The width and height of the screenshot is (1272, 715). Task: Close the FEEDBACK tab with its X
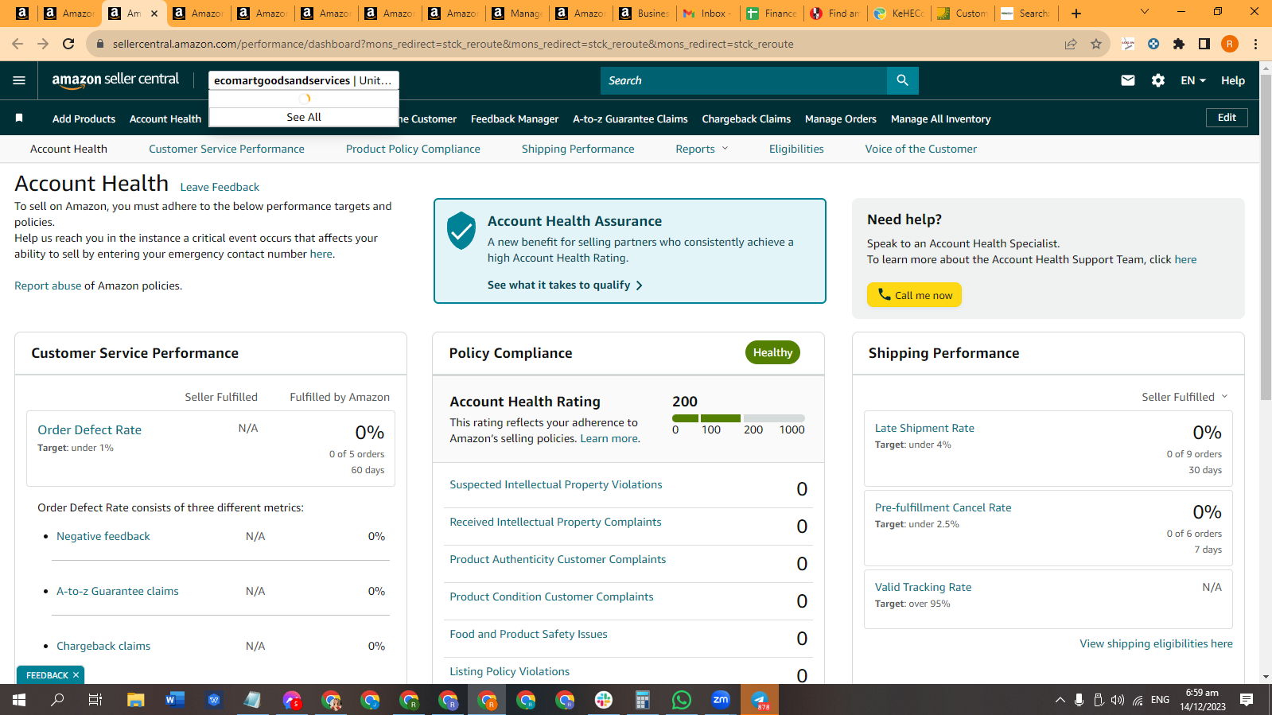pos(76,675)
